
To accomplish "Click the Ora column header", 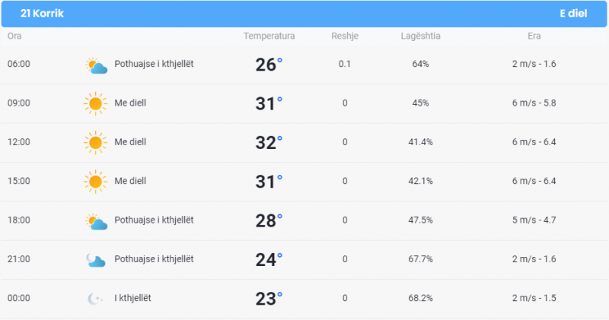I will [14, 36].
